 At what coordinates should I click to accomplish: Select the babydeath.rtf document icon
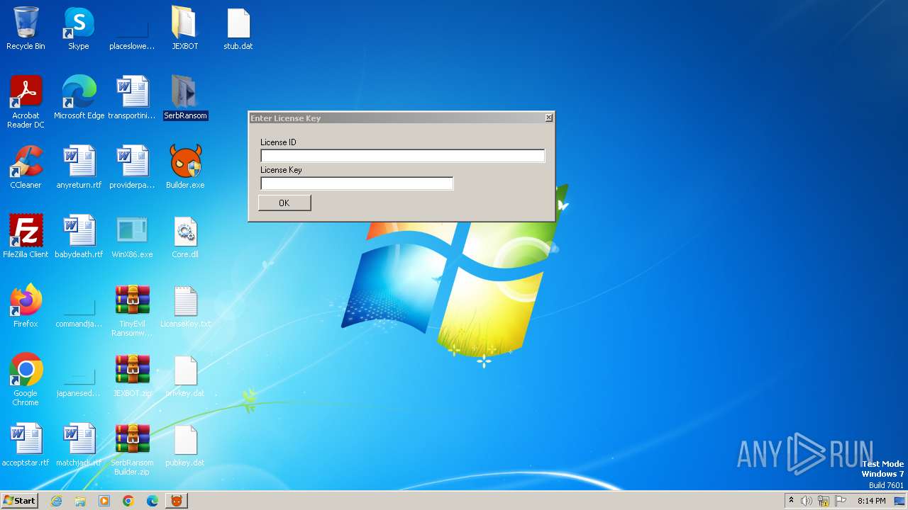click(79, 237)
